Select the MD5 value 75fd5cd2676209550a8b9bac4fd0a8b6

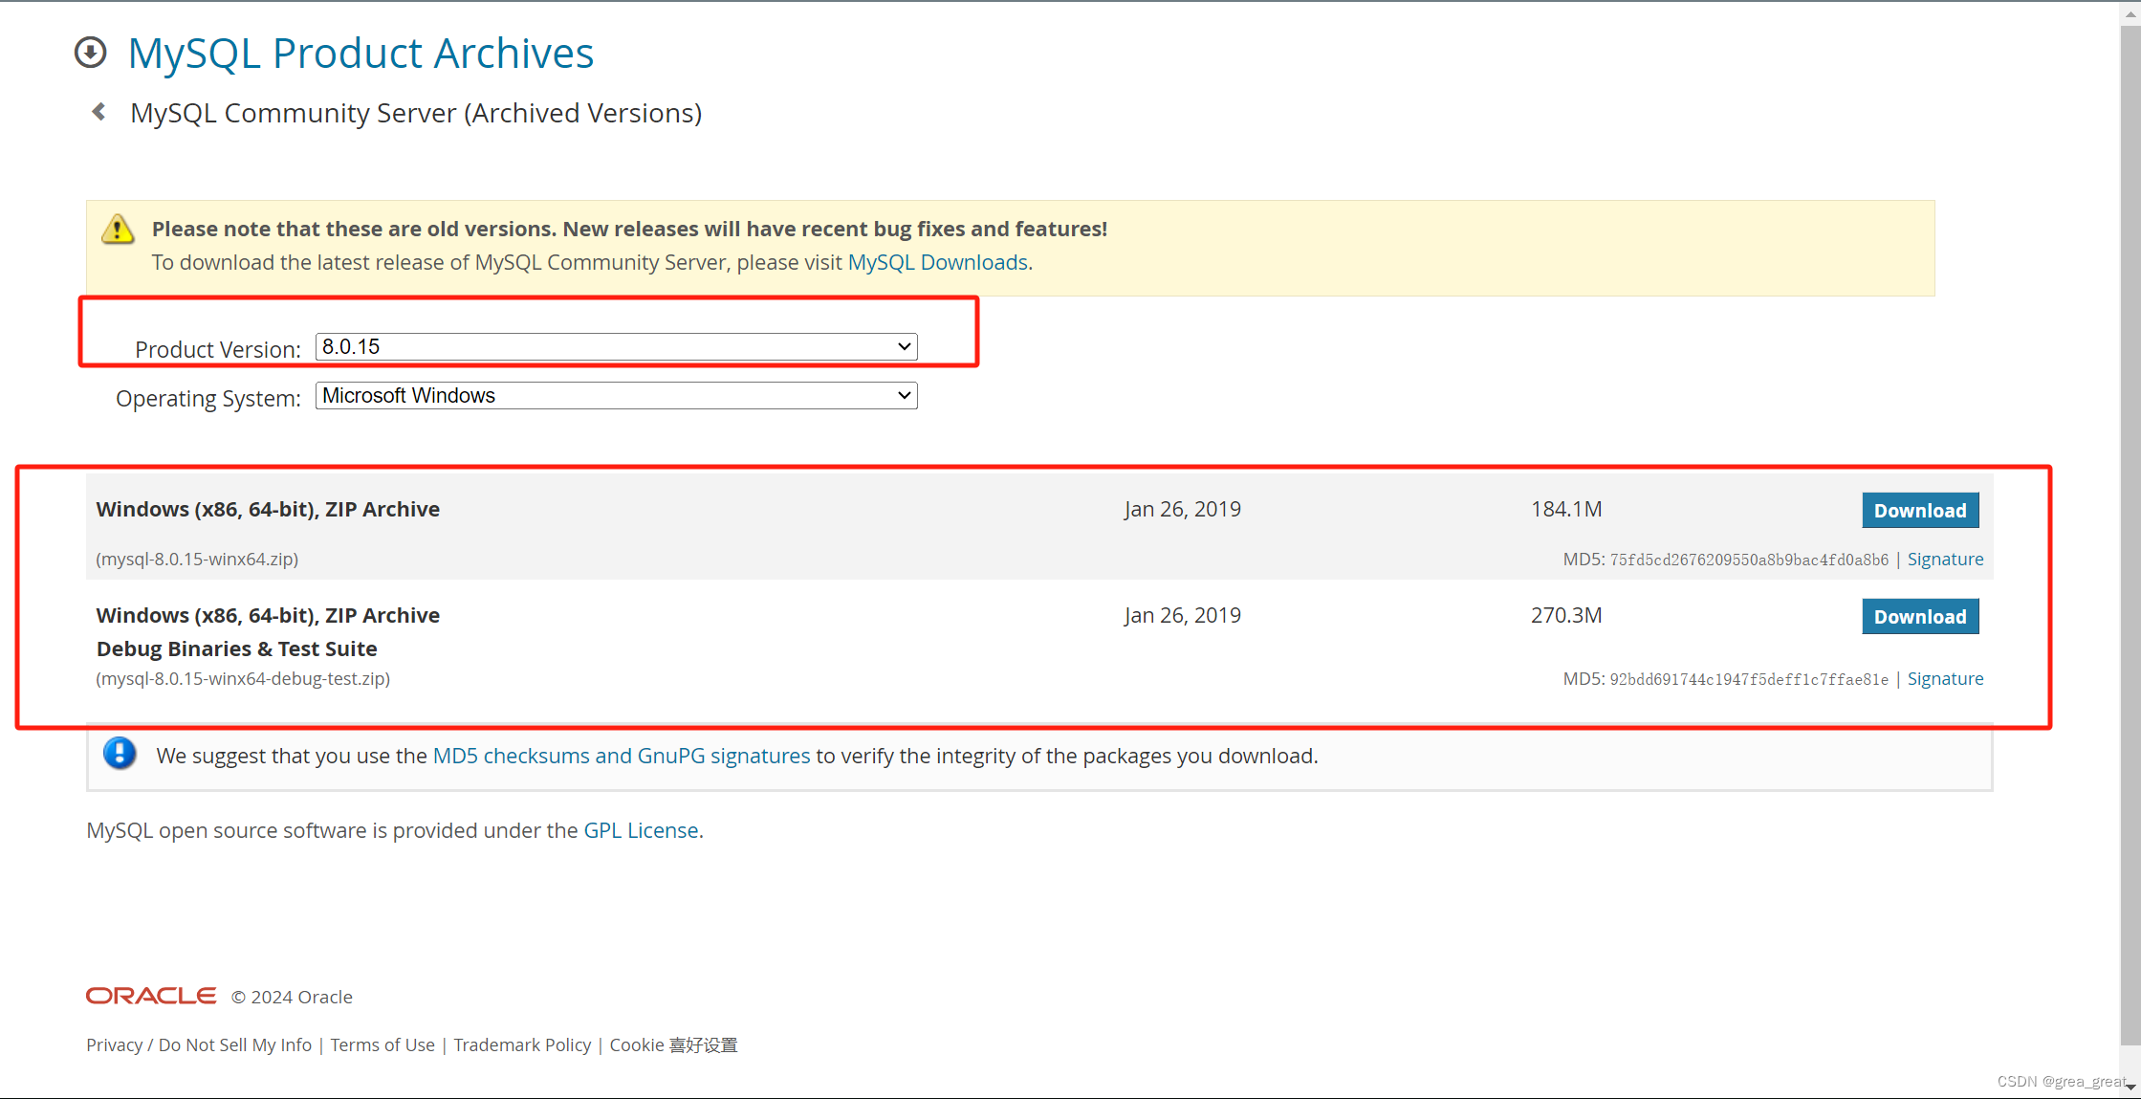(1749, 560)
